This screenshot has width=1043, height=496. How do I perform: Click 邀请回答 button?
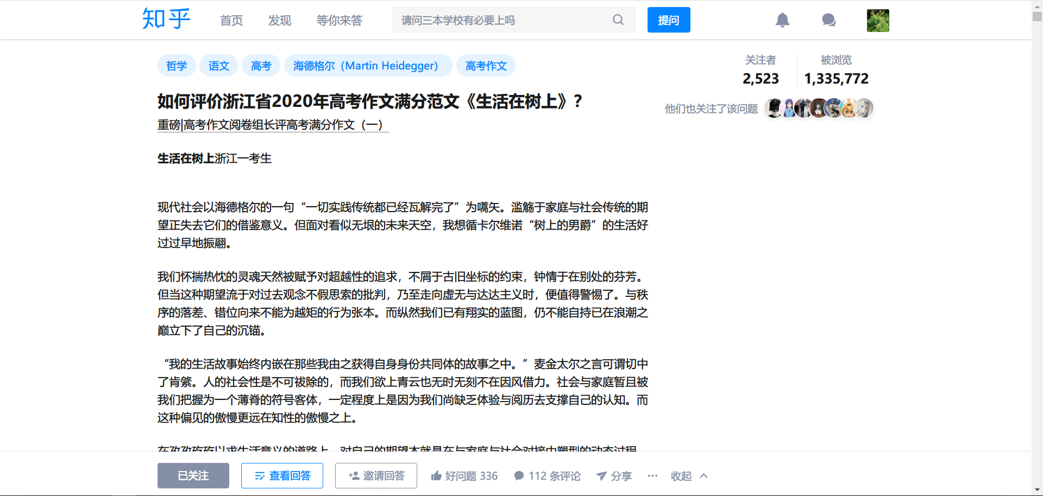click(376, 476)
